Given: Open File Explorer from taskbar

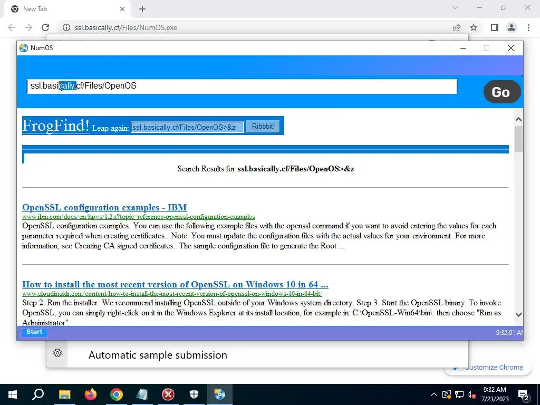Looking at the screenshot, I should [64, 394].
